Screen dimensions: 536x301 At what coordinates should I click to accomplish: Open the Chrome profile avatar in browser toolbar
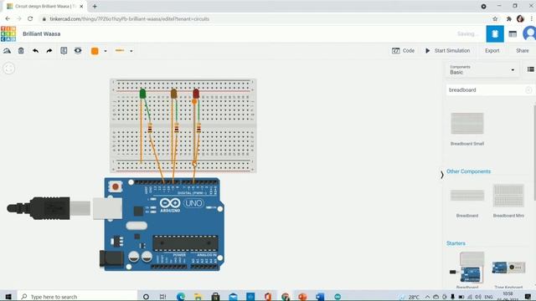point(520,18)
